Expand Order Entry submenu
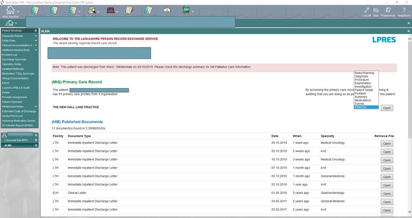 pyautogui.click(x=36, y=41)
